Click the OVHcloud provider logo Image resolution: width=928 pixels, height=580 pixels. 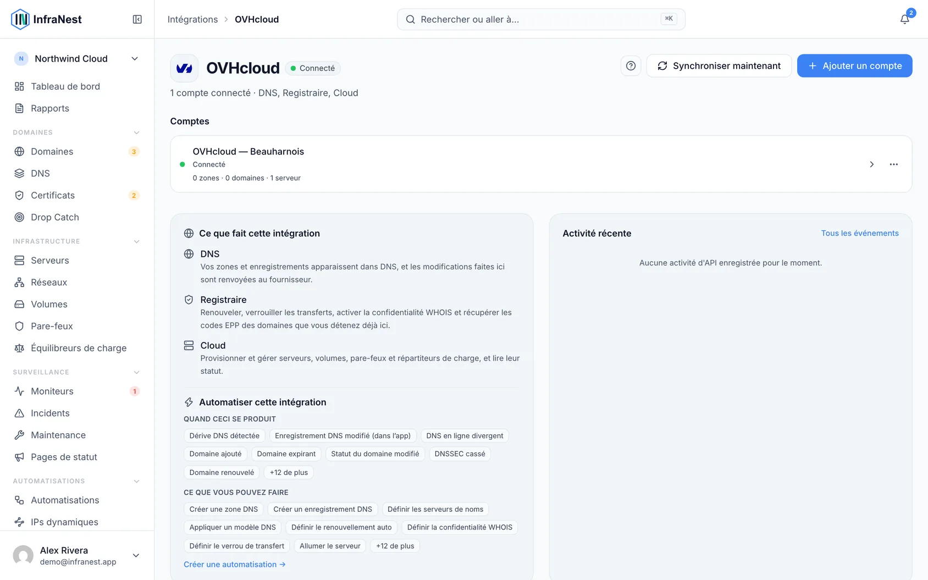184,68
